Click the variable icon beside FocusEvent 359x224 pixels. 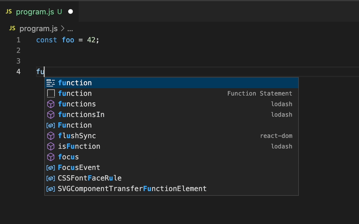[51, 168]
